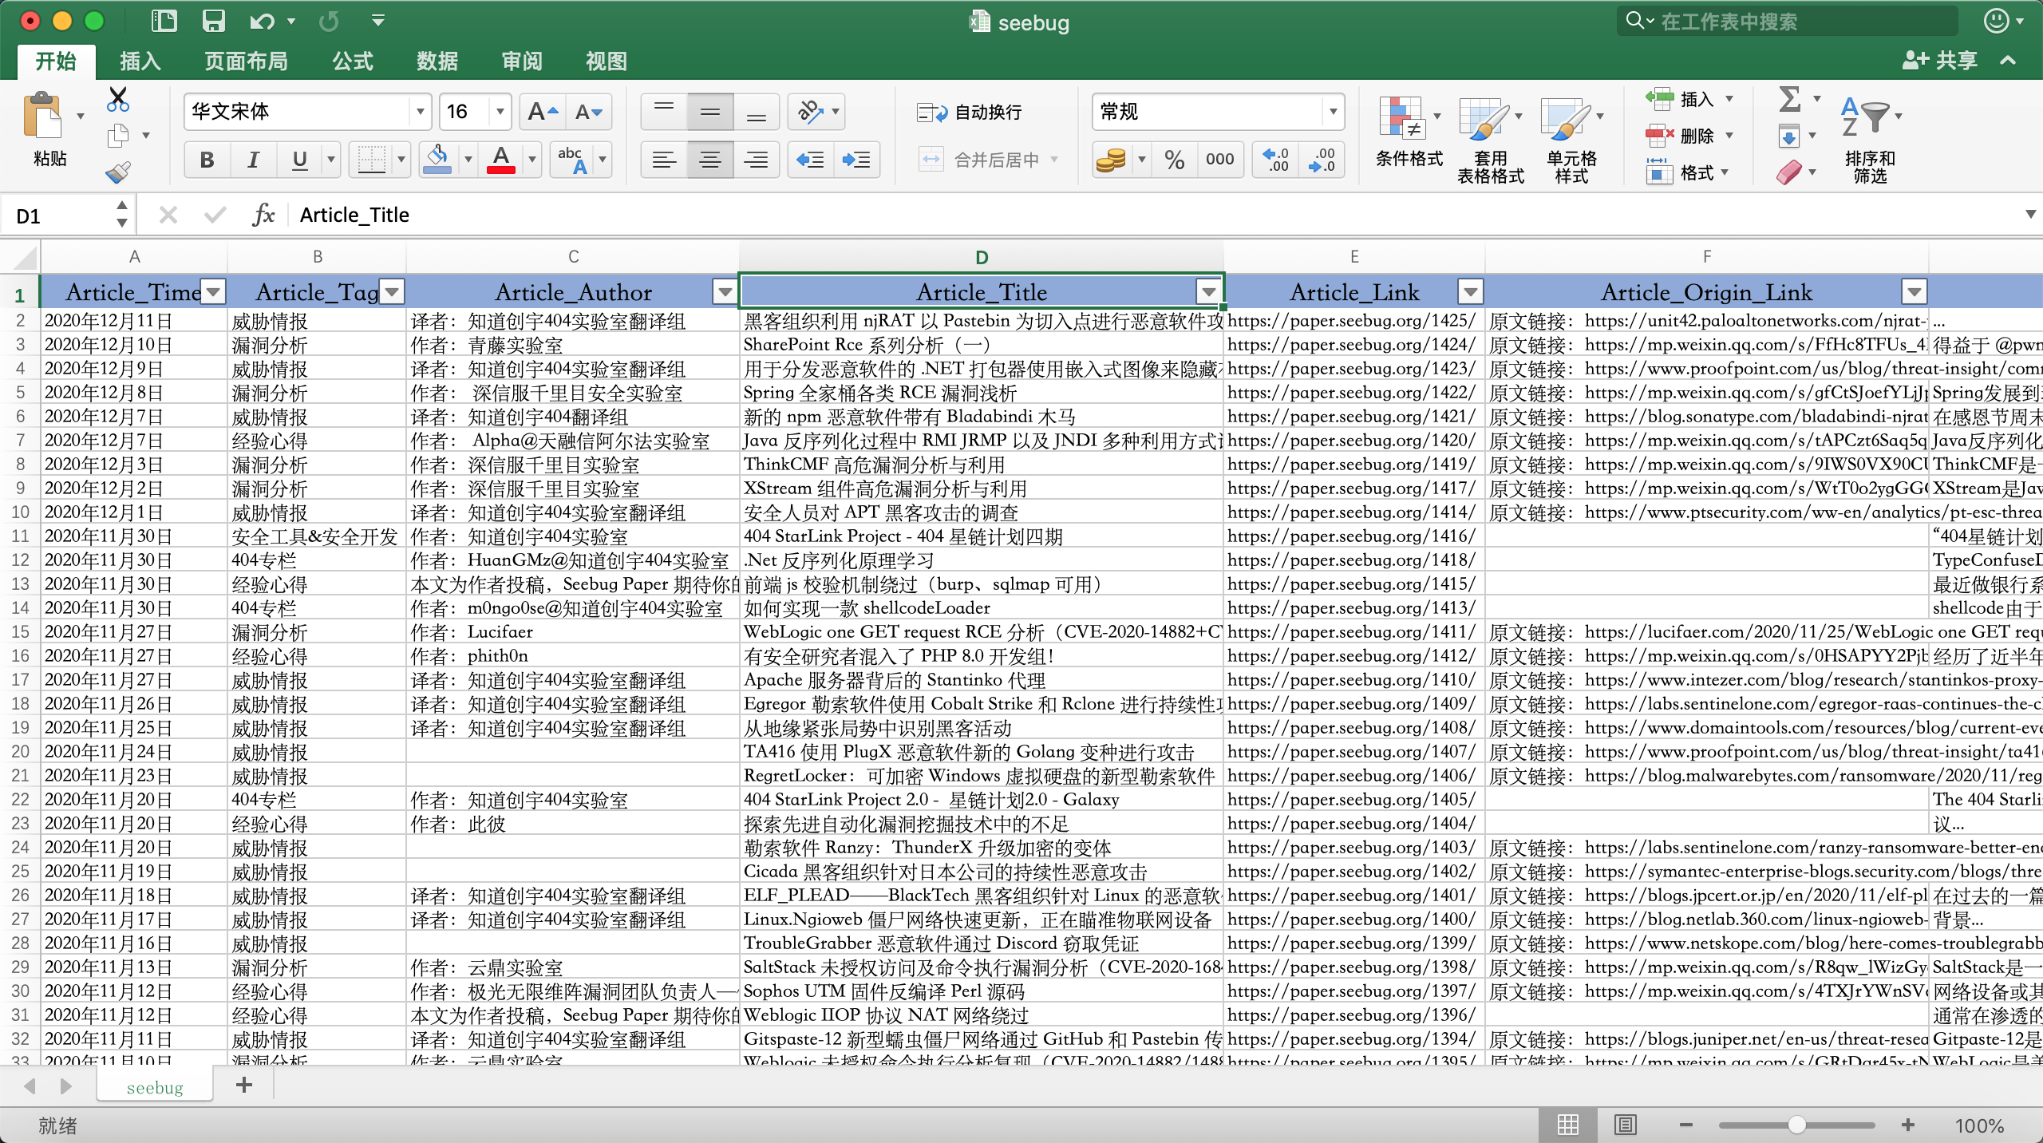
Task: Click the AutoSum sigma icon
Action: 1790,100
